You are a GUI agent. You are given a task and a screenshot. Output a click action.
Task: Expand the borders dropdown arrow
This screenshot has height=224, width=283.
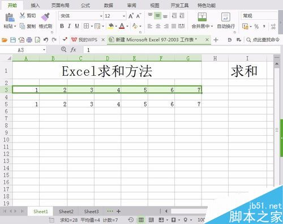[92, 26]
